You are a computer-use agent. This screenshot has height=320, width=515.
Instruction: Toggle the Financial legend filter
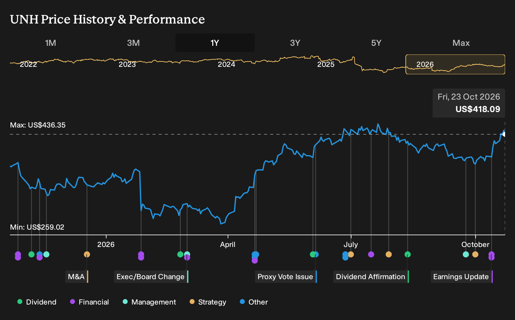coord(89,302)
